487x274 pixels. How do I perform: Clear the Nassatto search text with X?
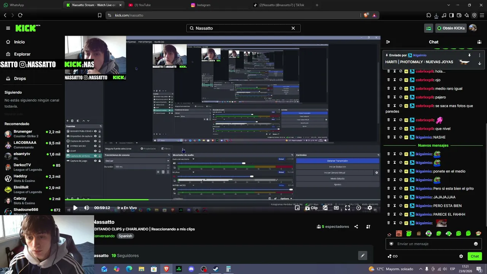tap(293, 28)
